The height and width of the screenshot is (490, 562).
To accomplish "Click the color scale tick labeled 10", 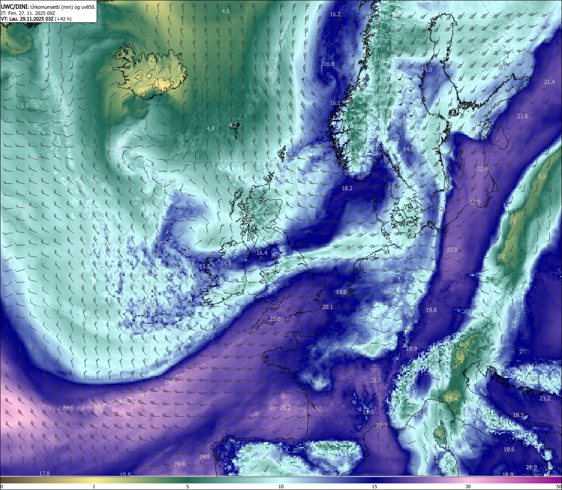I will 281,486.
